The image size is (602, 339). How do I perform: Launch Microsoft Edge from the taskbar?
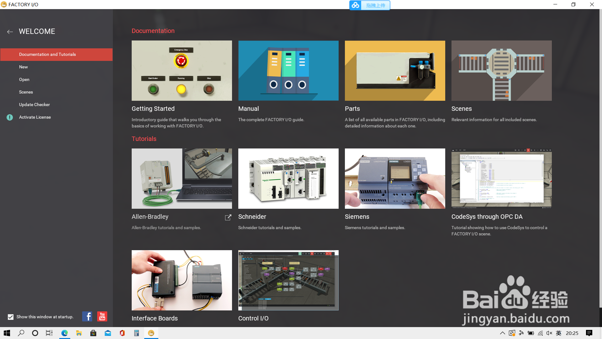coord(65,333)
